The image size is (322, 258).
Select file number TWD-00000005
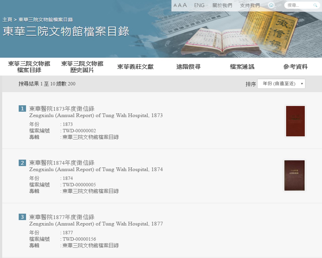(x=79, y=185)
